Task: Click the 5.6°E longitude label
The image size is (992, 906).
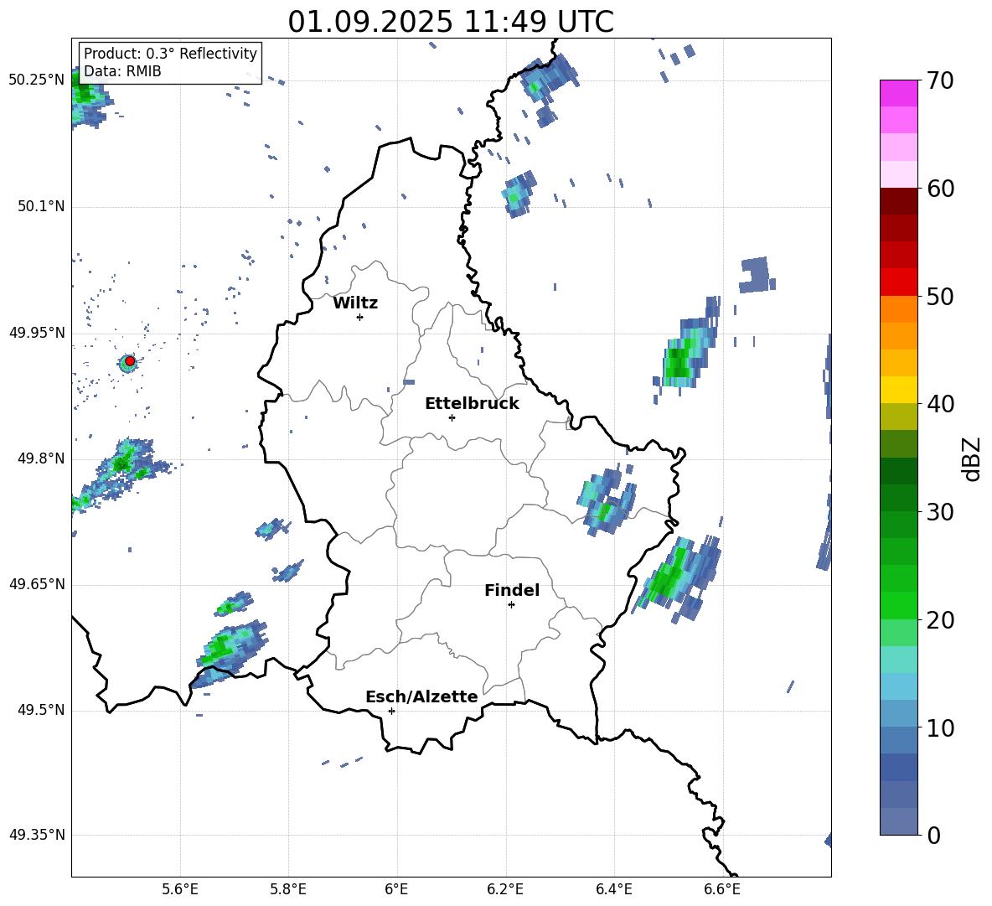Action: [x=180, y=889]
